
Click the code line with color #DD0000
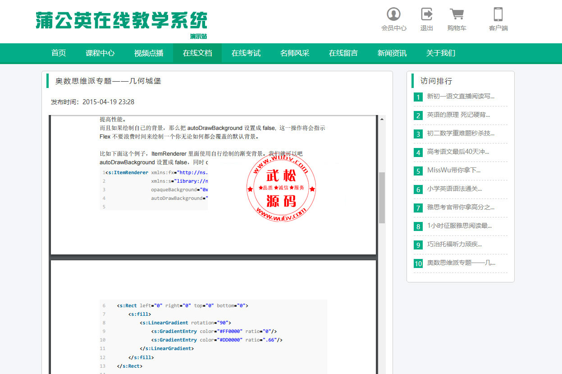pos(217,340)
